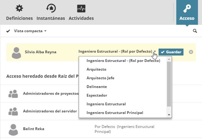Open the role dropdown for Silvio
202x140 pixels.
point(155,52)
